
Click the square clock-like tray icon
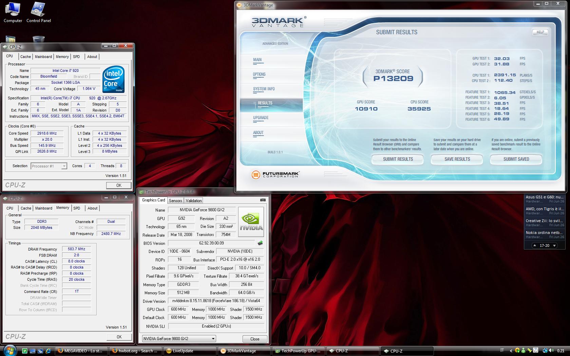click(535, 350)
